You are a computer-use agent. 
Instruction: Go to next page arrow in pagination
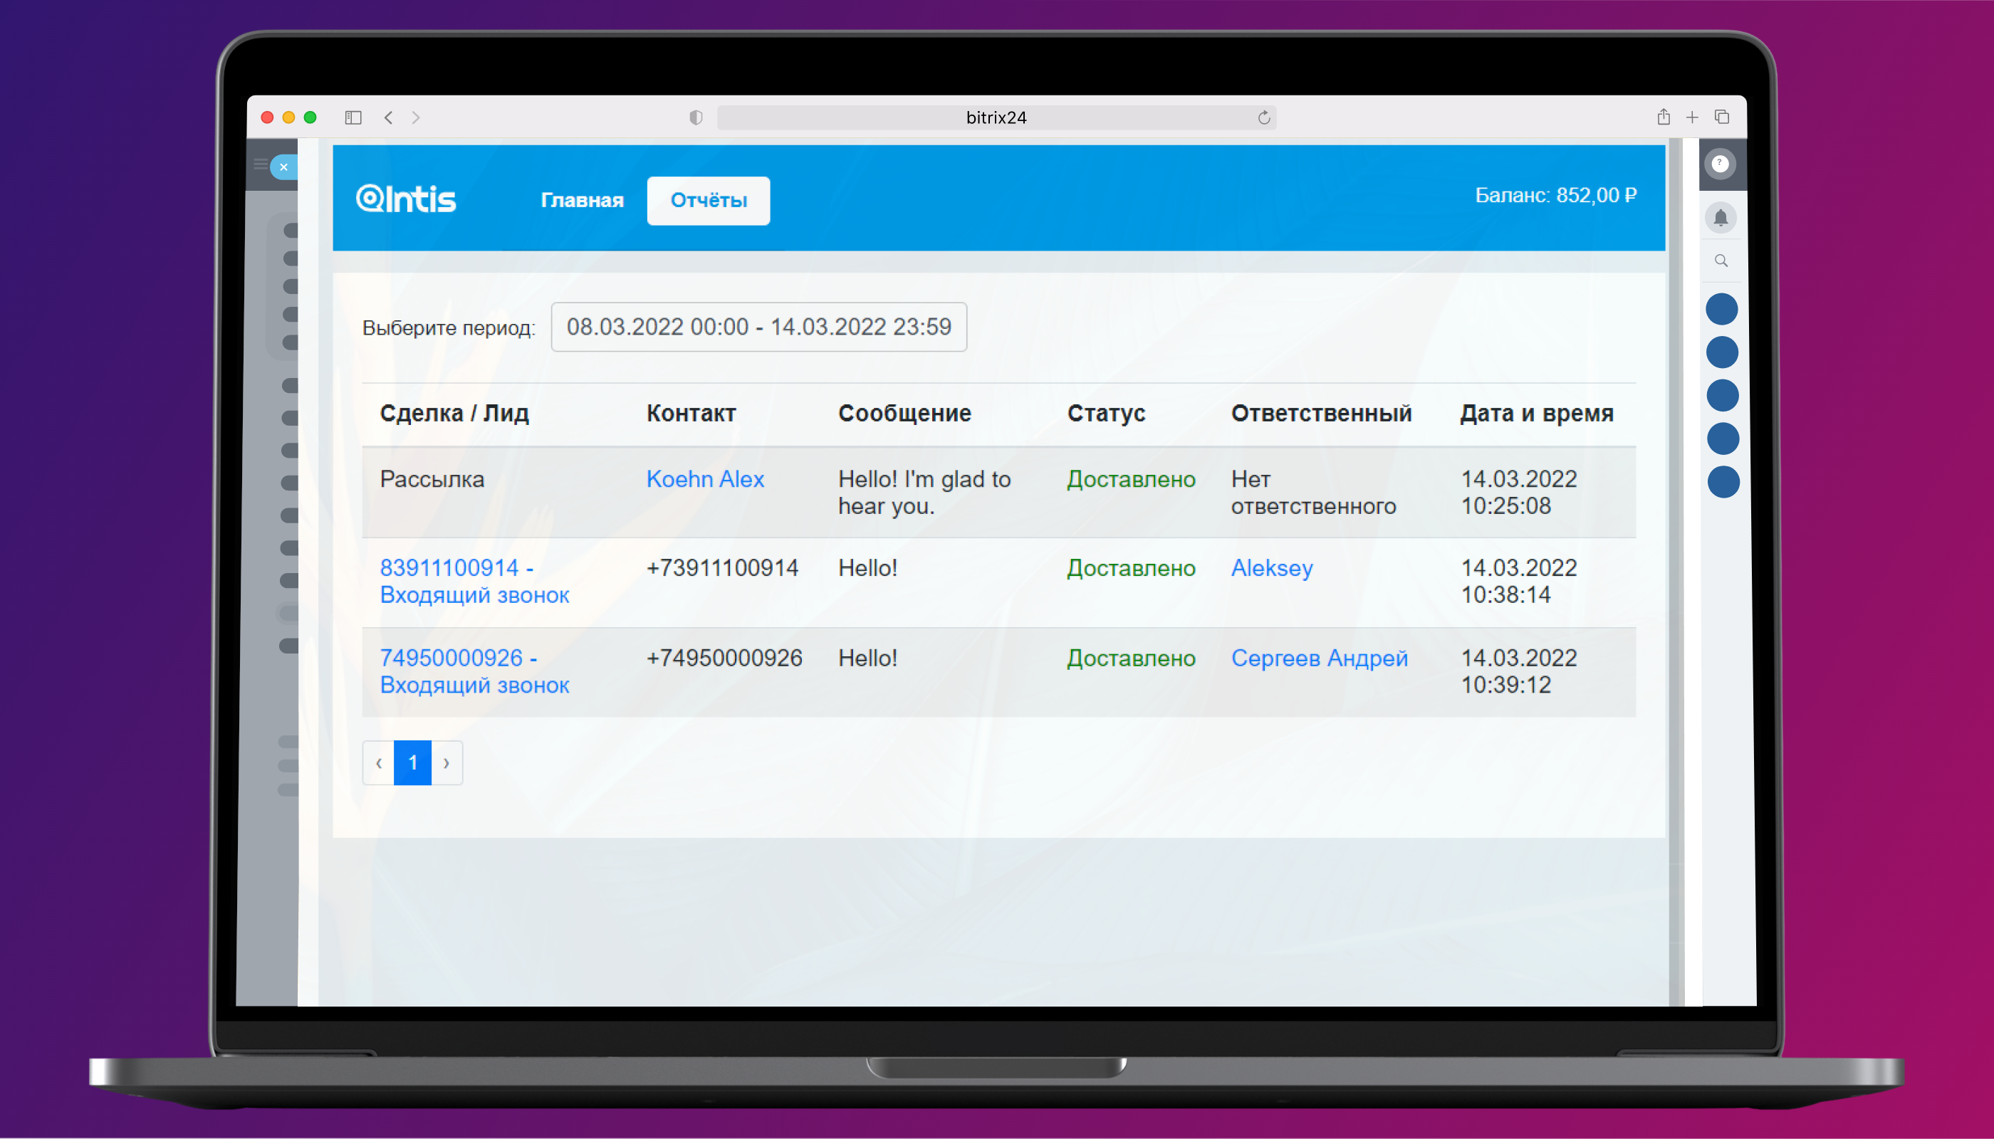(x=446, y=762)
